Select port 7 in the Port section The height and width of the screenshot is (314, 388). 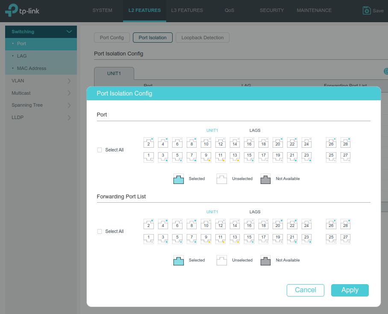pyautogui.click(x=191, y=157)
